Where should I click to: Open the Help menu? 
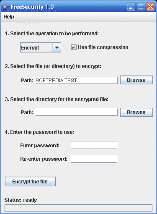(x=9, y=17)
